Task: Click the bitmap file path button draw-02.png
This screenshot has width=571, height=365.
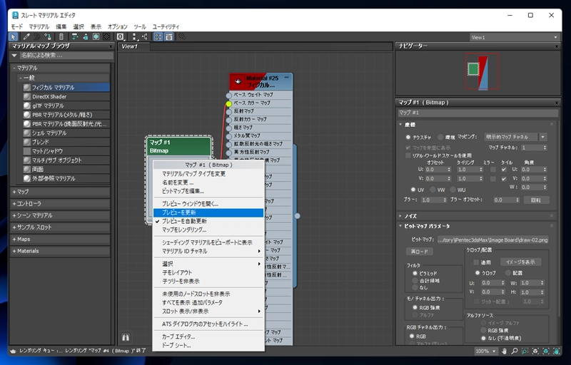Action: pos(492,240)
